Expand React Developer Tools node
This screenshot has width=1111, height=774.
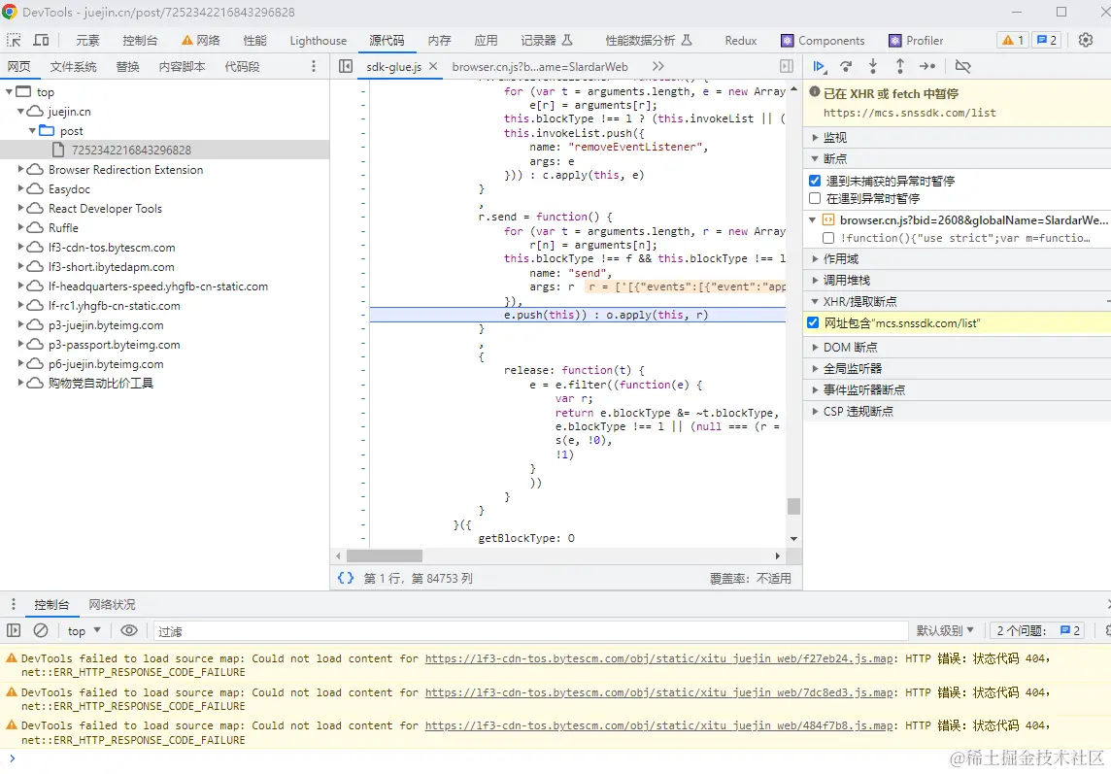click(x=20, y=209)
